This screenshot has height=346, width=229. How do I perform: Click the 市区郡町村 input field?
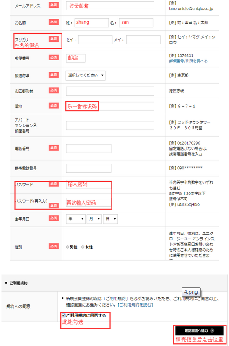(x=110, y=91)
